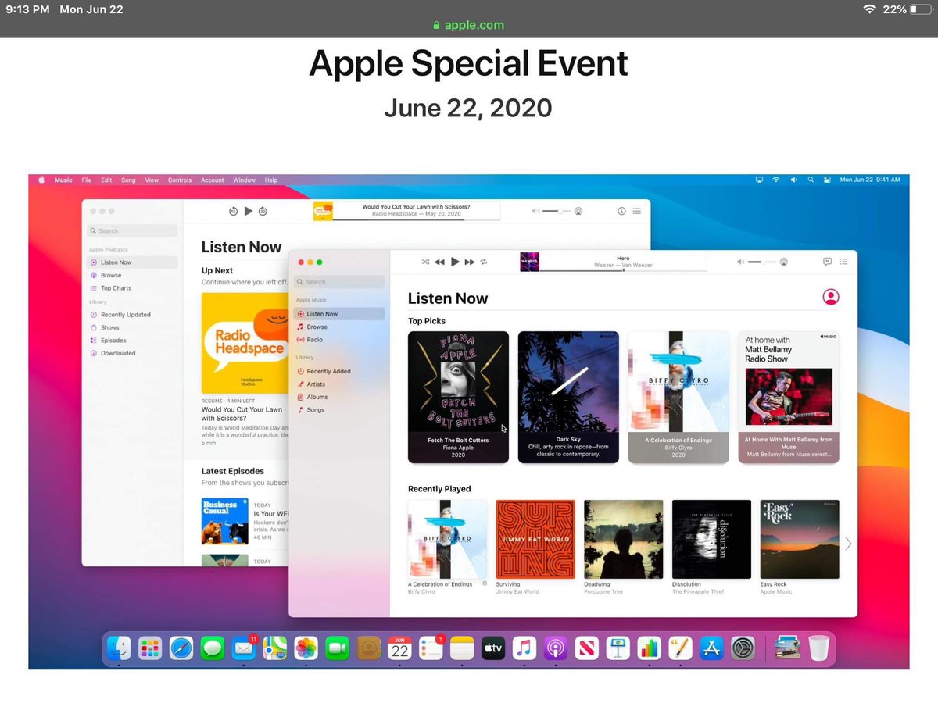Open Apple TV app from Dock
Screen dimensions: 938x703
pyautogui.click(x=493, y=648)
